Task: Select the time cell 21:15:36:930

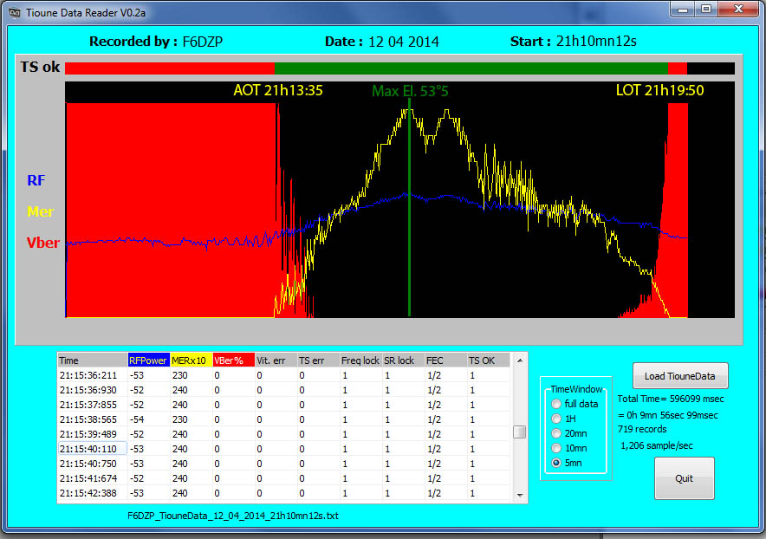Action: point(93,390)
